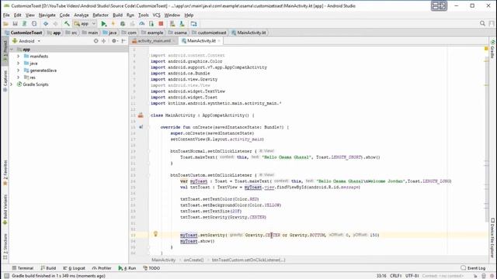Toggle the Favorites side panel
Image resolution: width=497 pixels, height=279 pixels.
click(5, 172)
